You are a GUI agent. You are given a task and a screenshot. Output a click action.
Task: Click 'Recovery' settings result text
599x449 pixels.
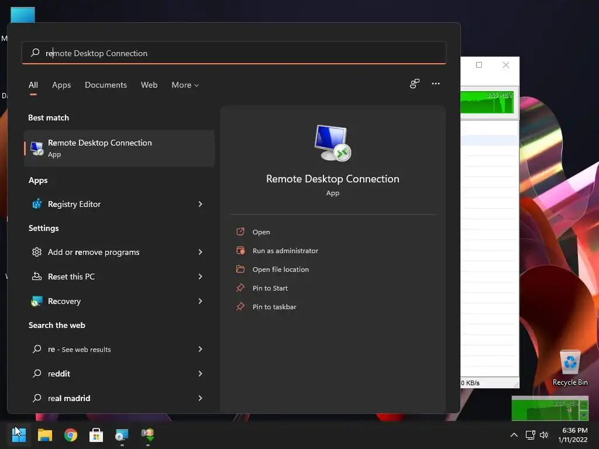click(x=64, y=301)
